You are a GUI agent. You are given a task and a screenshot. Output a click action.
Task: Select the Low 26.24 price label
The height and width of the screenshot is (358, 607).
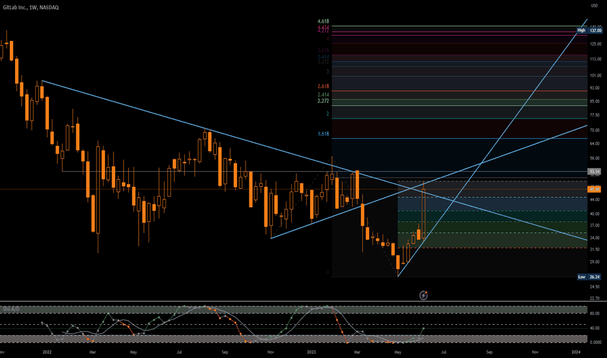pos(589,277)
